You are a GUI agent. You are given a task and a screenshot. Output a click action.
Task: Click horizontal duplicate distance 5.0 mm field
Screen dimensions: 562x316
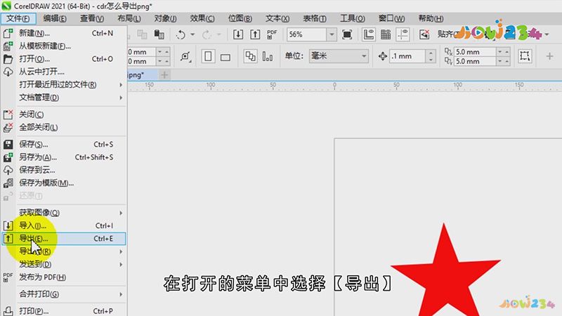(475, 51)
